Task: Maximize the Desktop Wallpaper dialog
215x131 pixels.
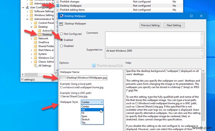Action: coord(191,16)
